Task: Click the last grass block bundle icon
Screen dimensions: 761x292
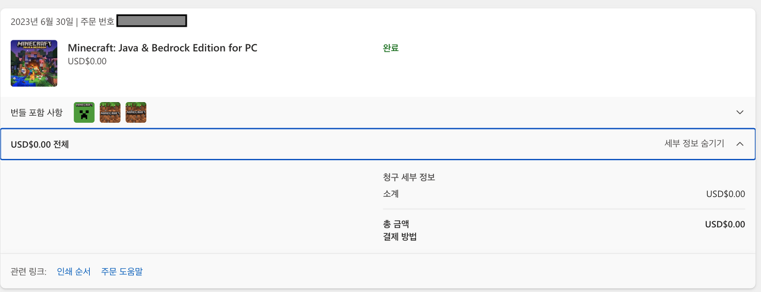Action: pyautogui.click(x=136, y=113)
